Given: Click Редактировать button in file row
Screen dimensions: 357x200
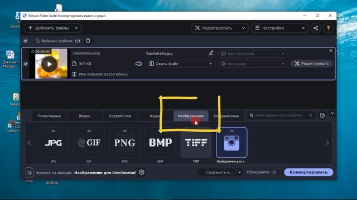Looking at the screenshot, I should coord(312,63).
